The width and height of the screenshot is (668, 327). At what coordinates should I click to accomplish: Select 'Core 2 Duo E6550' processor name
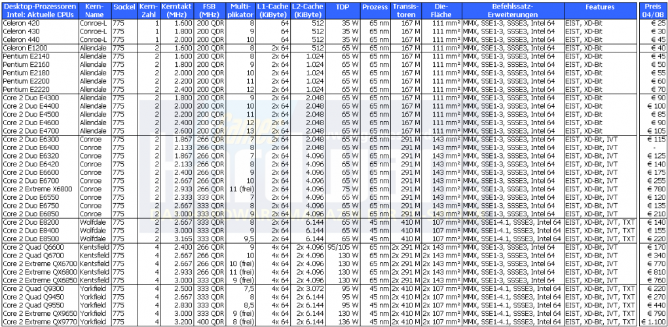pos(41,197)
